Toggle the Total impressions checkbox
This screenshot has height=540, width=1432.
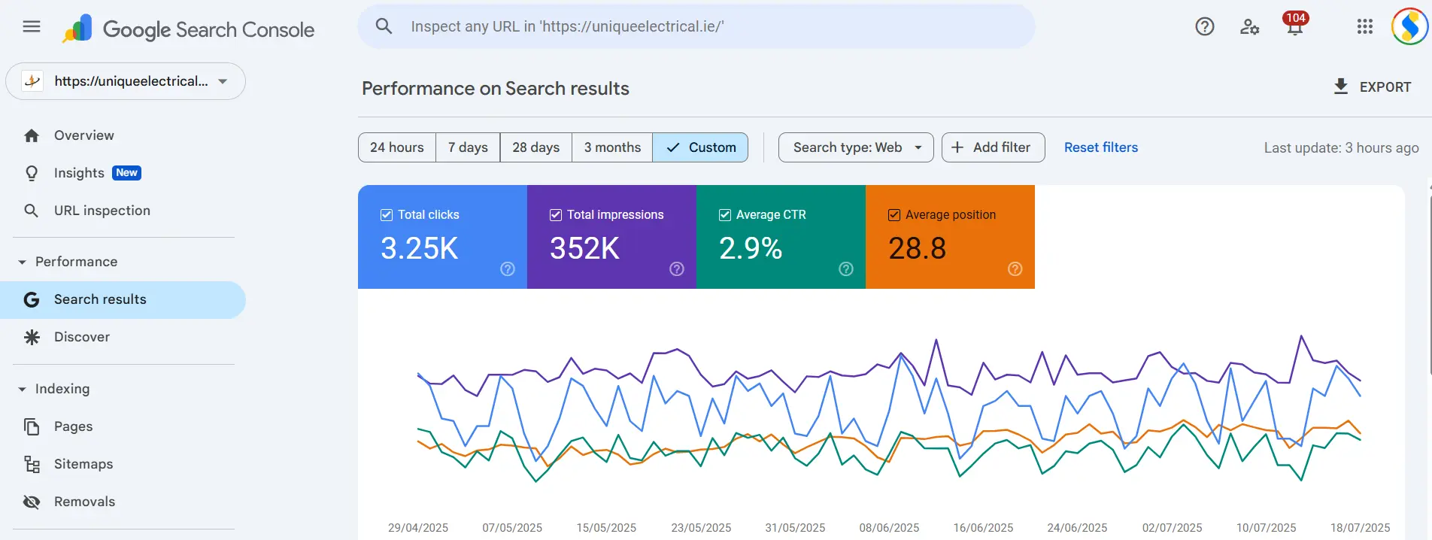(556, 215)
